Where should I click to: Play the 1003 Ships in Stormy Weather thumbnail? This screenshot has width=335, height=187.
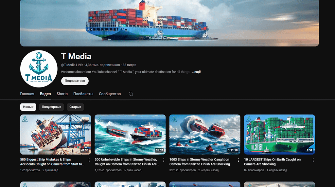click(x=205, y=135)
